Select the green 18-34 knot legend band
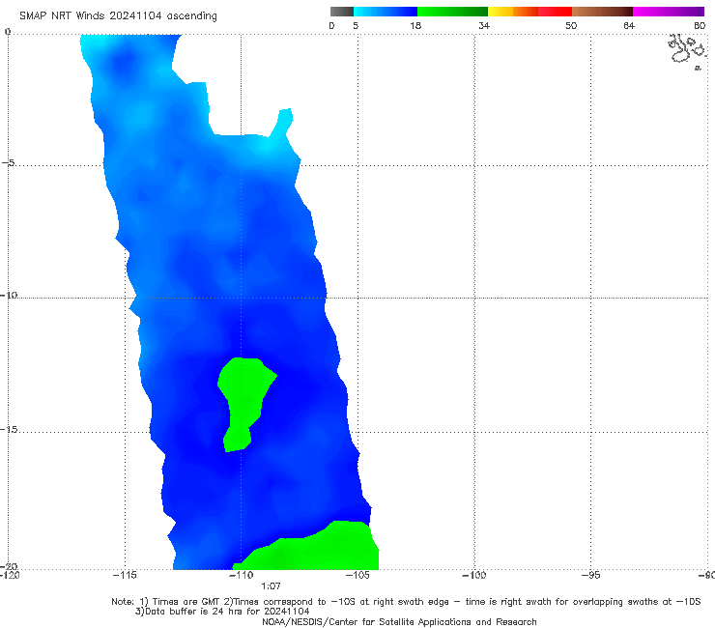Screen dimensions: 715x628 (452, 12)
